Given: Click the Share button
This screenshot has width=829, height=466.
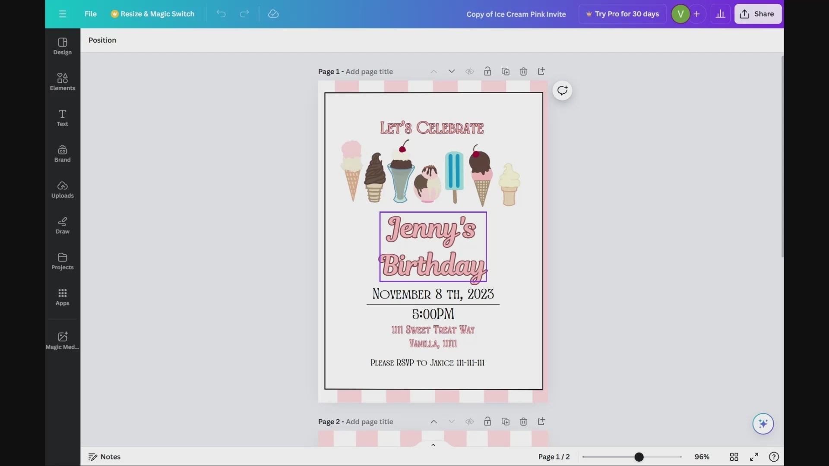Looking at the screenshot, I should point(758,14).
